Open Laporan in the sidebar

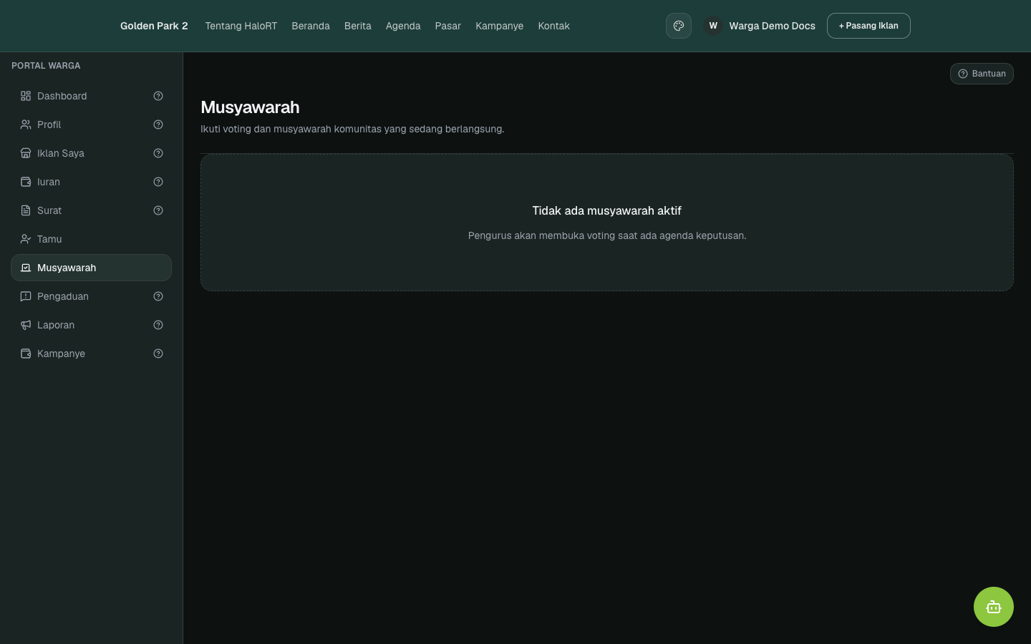(x=91, y=325)
